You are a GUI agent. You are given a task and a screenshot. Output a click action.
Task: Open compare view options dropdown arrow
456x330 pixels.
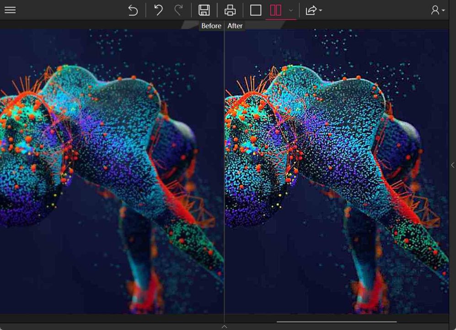(291, 11)
